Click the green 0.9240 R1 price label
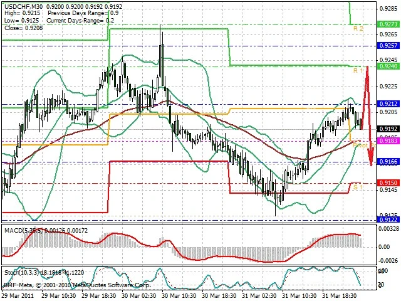The width and height of the screenshot is (401, 301). tap(388, 66)
